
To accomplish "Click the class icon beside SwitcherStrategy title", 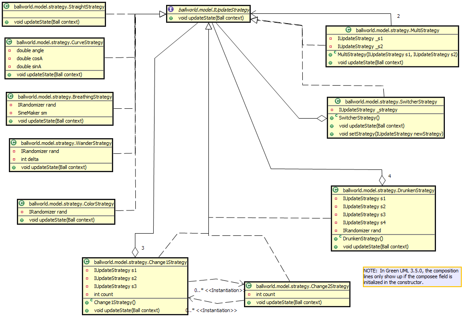I will (338, 102).
